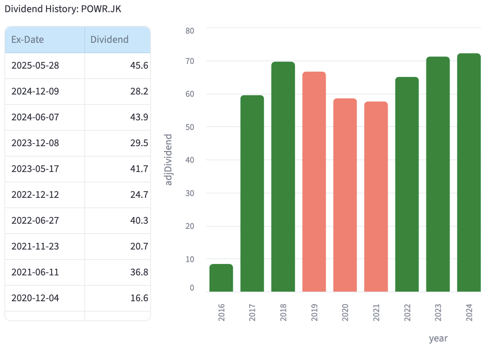The height and width of the screenshot is (347, 481).
Task: Select the 2023-05-17 ex-date cell
Action: pyautogui.click(x=45, y=169)
